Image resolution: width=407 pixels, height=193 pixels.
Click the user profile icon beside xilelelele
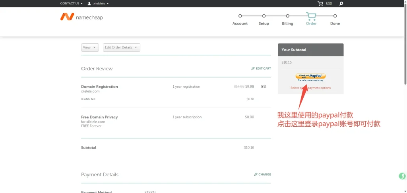89,4
